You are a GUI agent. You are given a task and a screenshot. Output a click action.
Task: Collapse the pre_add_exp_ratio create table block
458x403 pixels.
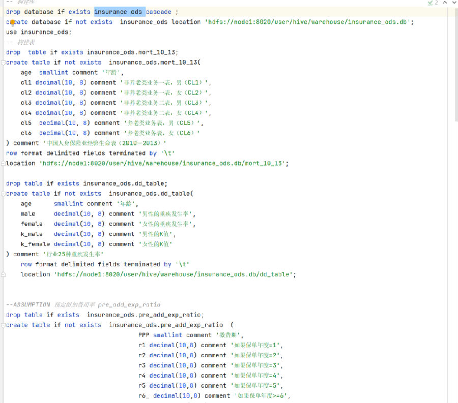[3, 325]
